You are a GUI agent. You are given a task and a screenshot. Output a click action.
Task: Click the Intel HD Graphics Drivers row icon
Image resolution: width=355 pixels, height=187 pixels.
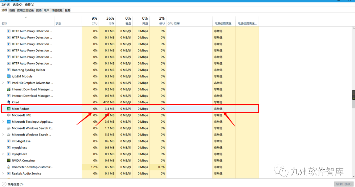[9, 83]
